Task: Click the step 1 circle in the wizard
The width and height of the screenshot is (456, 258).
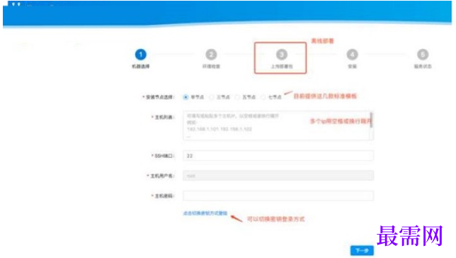Action: (x=141, y=55)
